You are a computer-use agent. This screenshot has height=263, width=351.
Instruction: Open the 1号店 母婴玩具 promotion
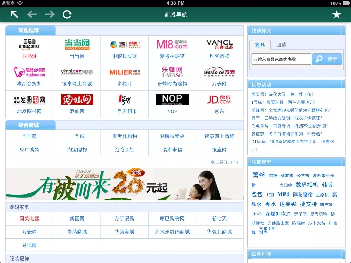pos(283,102)
